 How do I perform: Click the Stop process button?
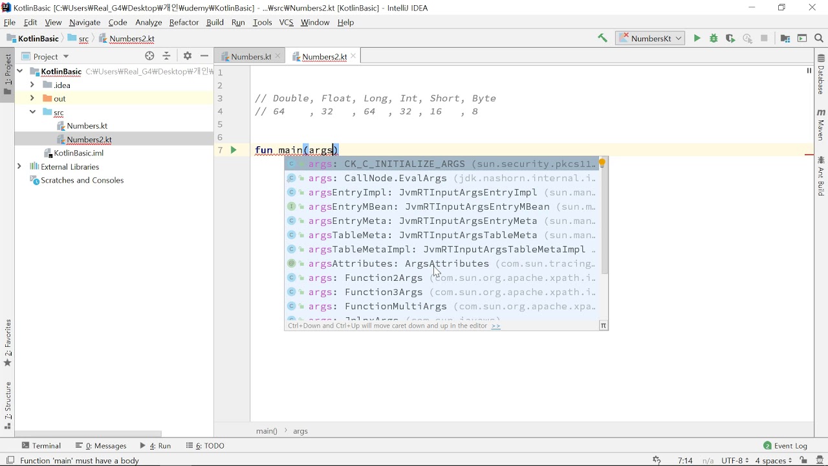click(x=765, y=39)
